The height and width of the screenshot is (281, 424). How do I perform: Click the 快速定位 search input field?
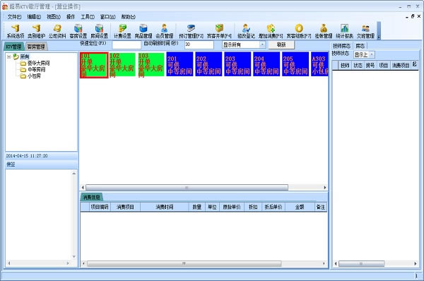click(x=126, y=44)
